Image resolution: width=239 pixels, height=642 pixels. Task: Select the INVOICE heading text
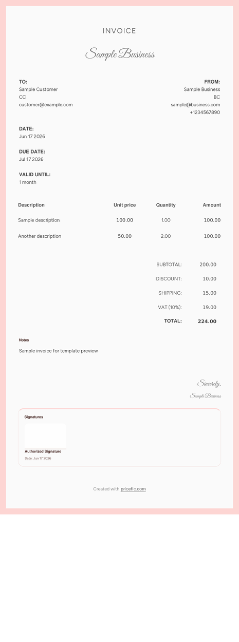(119, 31)
